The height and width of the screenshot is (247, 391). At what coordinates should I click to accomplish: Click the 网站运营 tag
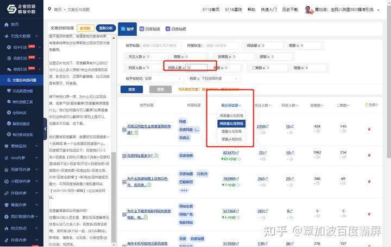pyautogui.click(x=186, y=206)
